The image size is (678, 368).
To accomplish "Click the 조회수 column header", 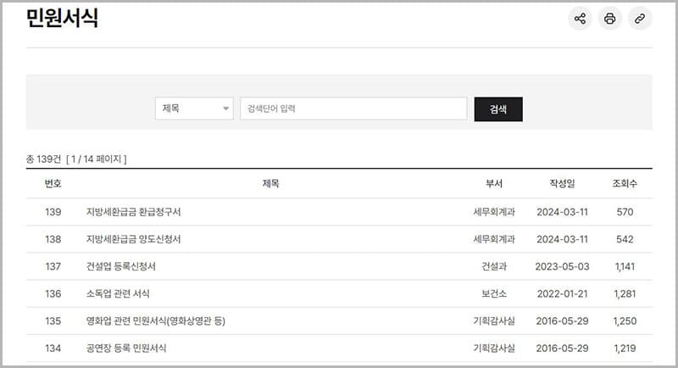I will tap(625, 183).
